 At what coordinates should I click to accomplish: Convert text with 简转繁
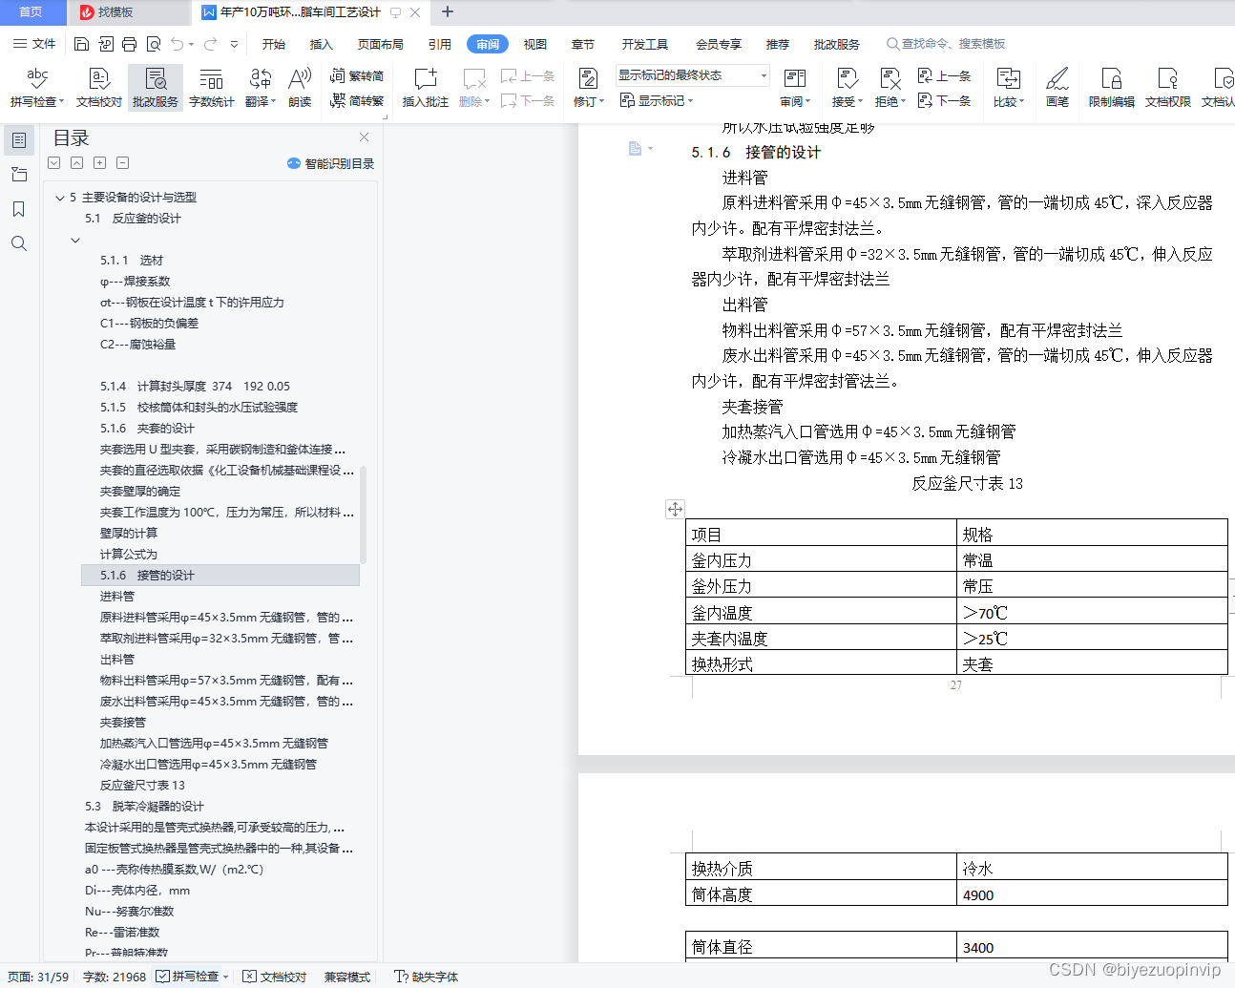tap(357, 100)
